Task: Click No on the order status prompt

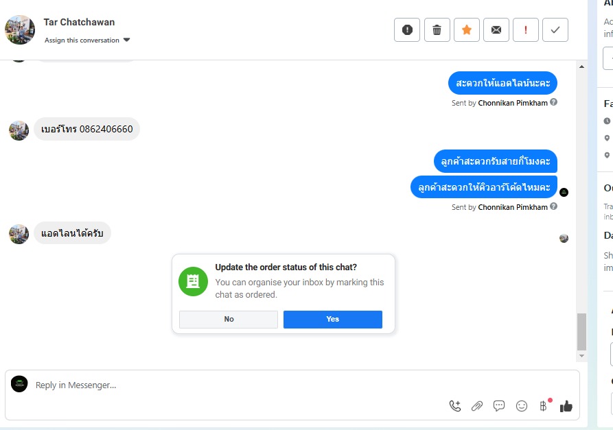Action: [229, 319]
